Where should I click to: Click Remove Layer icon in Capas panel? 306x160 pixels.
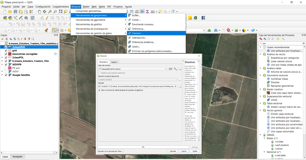pos(33,39)
